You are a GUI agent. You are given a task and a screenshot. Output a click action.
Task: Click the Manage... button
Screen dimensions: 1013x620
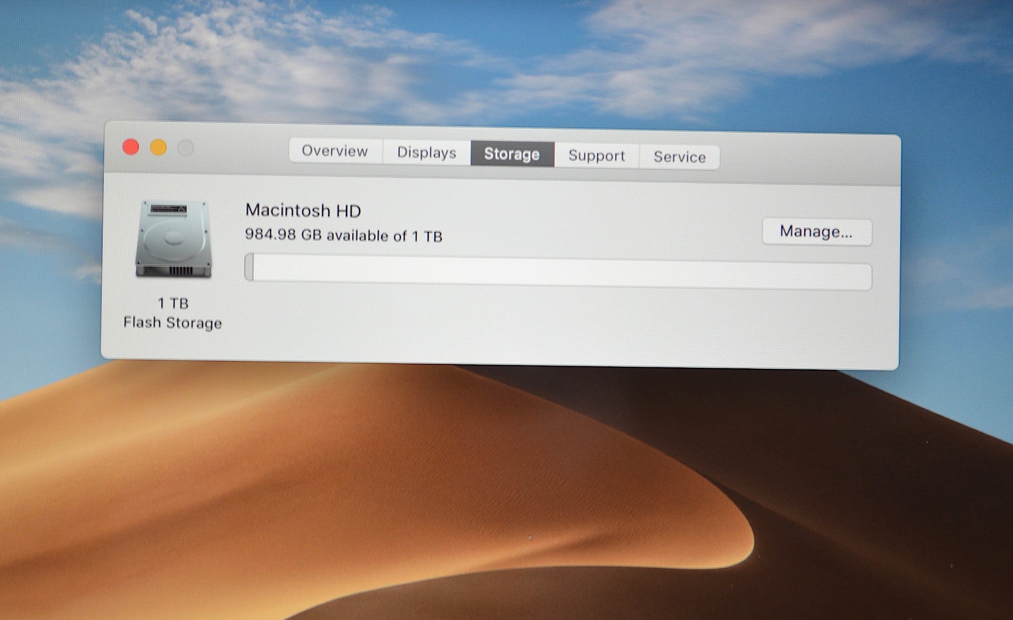click(x=817, y=231)
